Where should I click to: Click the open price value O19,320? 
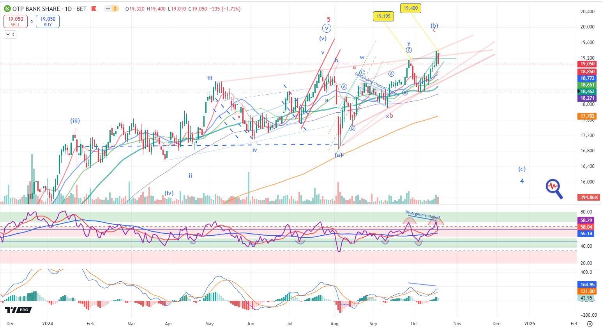tap(135, 9)
